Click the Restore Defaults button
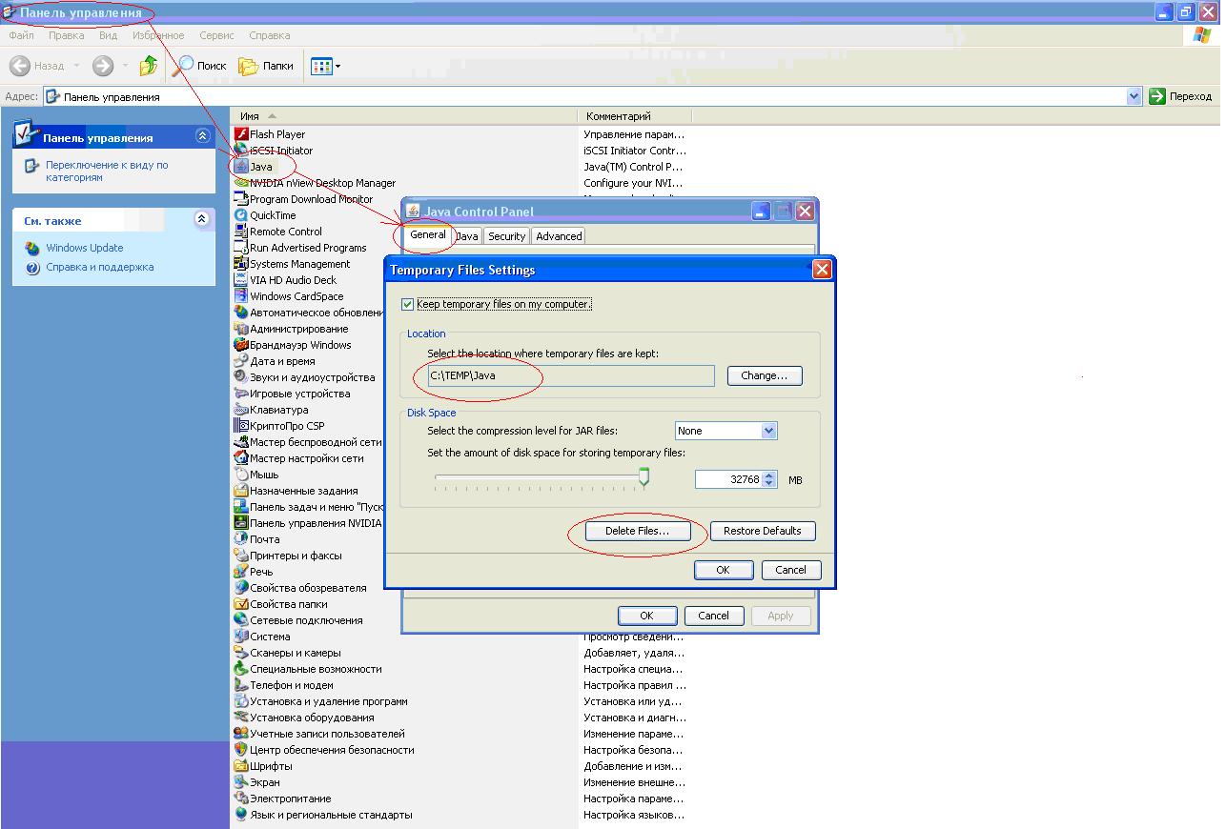The image size is (1226, 829). pyautogui.click(x=763, y=531)
